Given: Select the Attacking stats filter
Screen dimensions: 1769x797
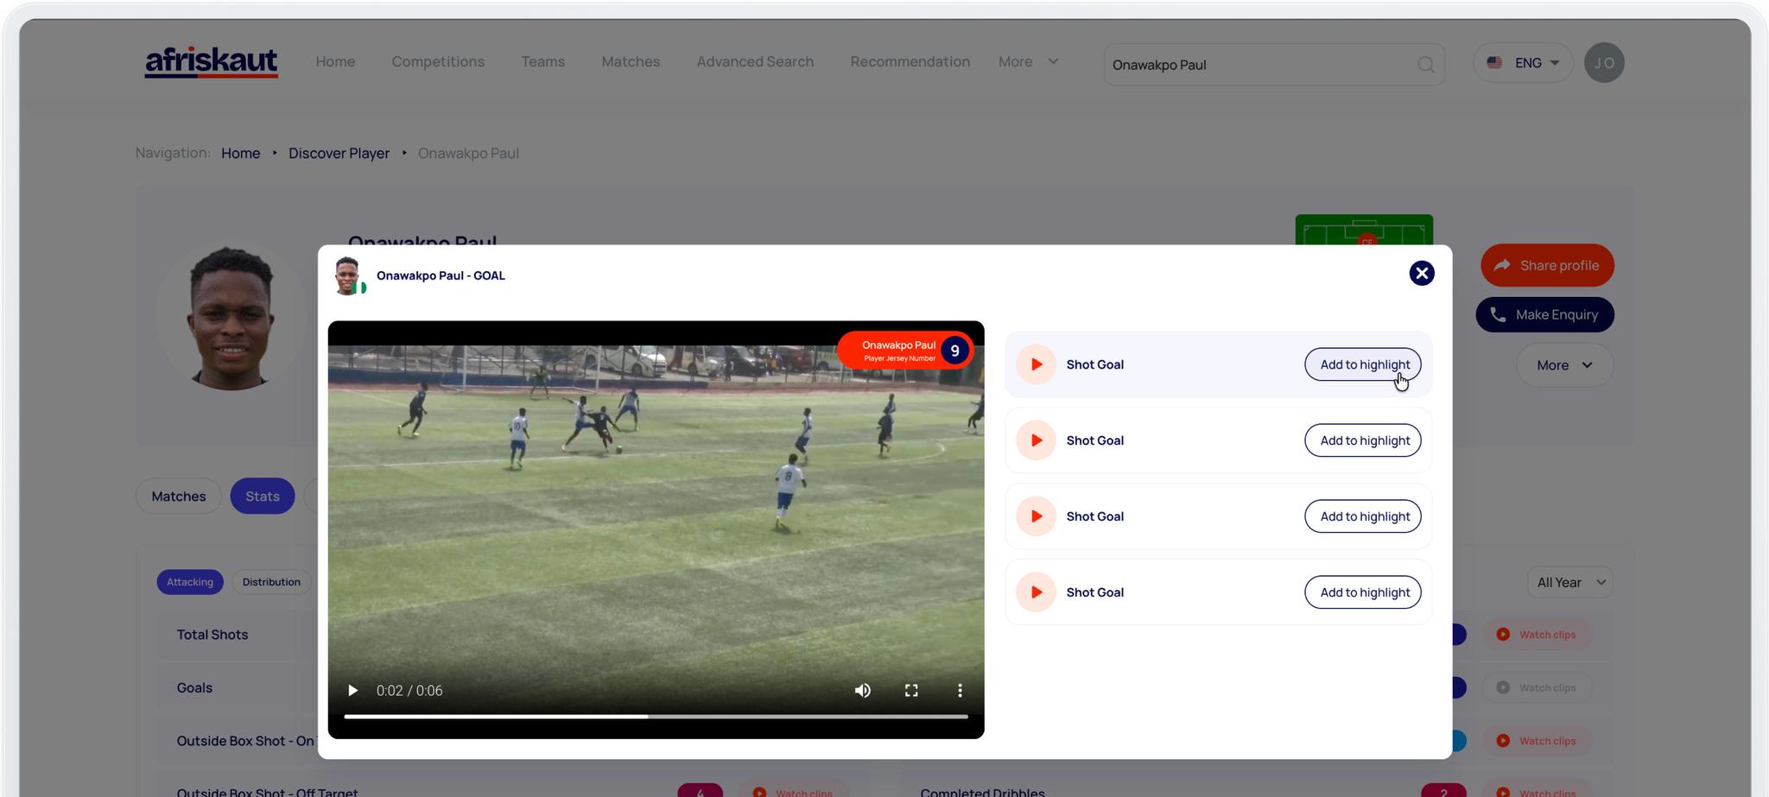Looking at the screenshot, I should [x=189, y=581].
